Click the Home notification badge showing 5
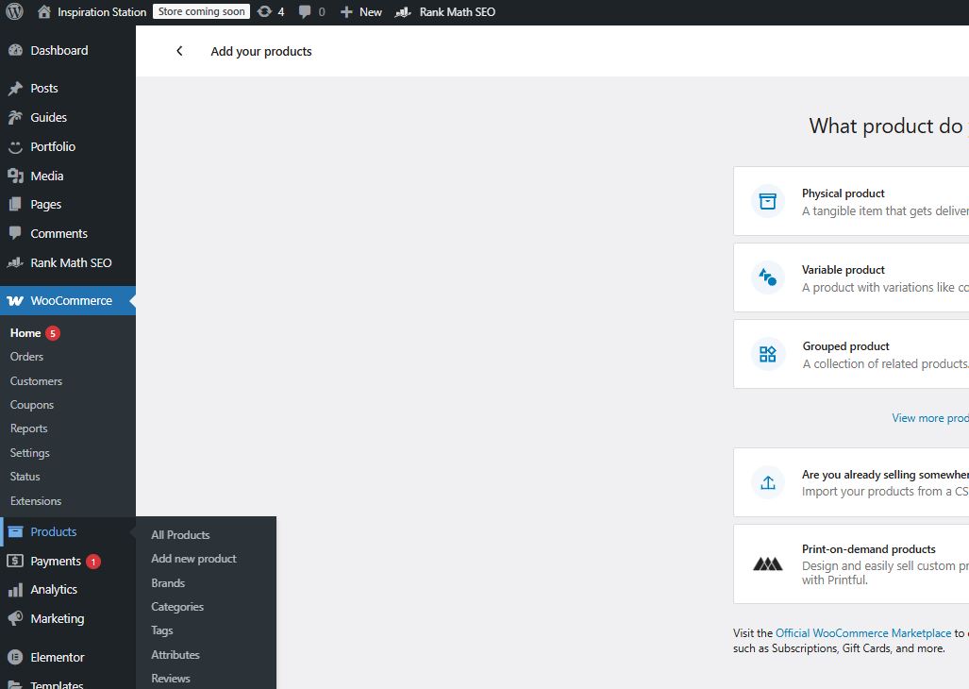 point(53,333)
